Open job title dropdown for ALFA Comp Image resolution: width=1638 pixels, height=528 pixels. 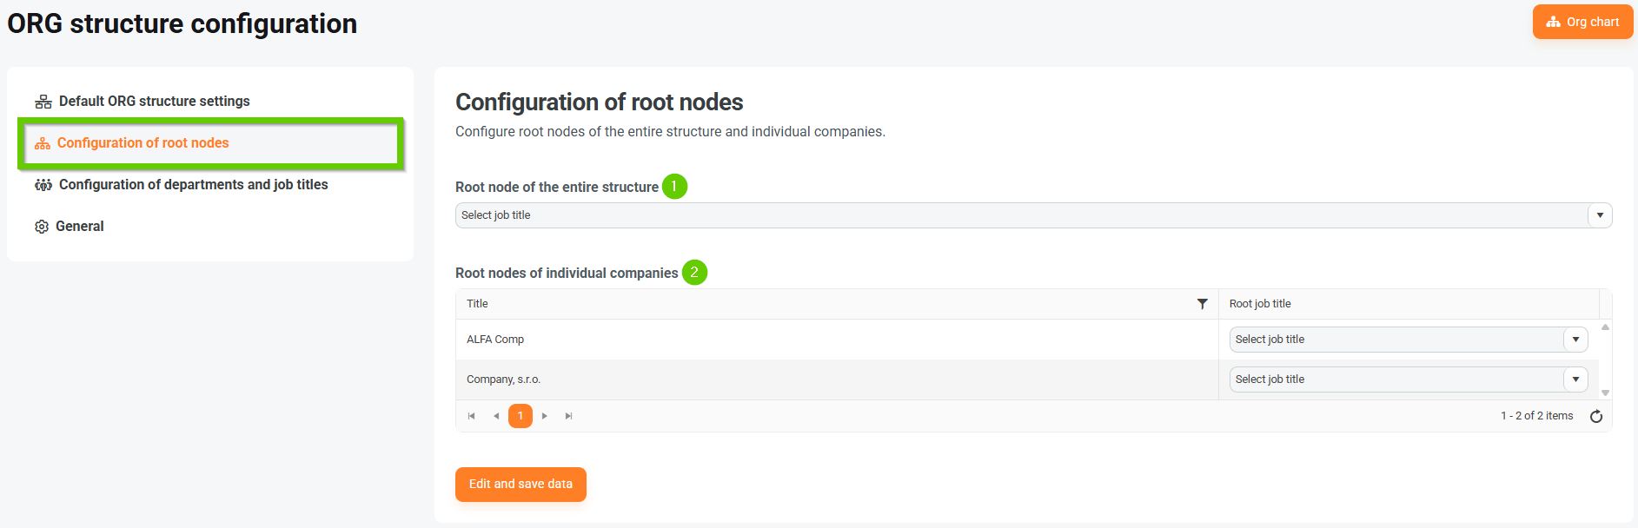click(x=1575, y=340)
